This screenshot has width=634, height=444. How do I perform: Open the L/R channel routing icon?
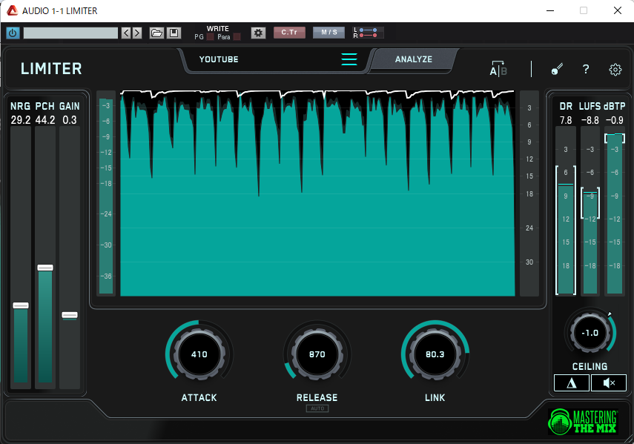tap(367, 33)
